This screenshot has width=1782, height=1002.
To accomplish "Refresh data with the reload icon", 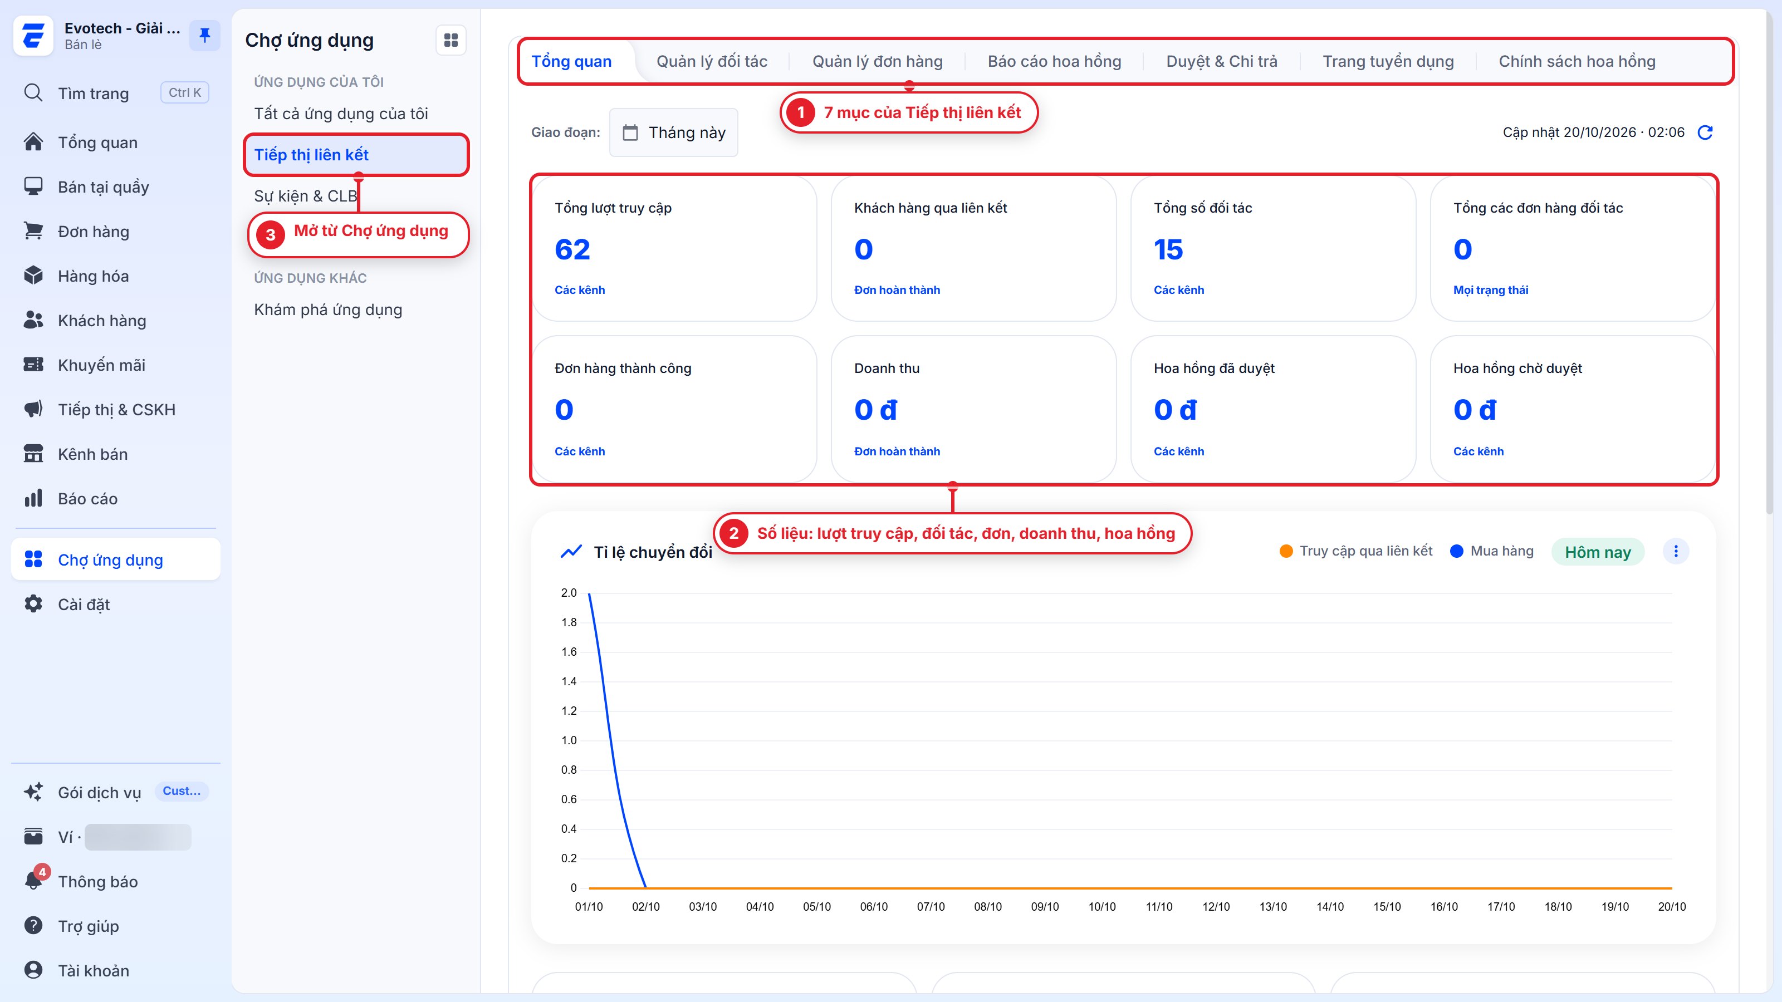I will (x=1705, y=132).
